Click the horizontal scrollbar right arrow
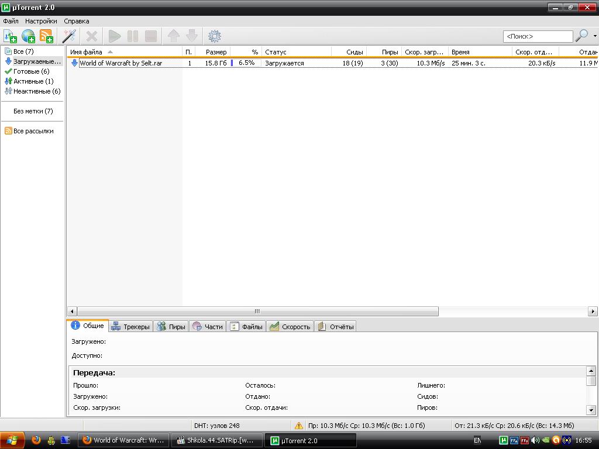 pos(593,311)
